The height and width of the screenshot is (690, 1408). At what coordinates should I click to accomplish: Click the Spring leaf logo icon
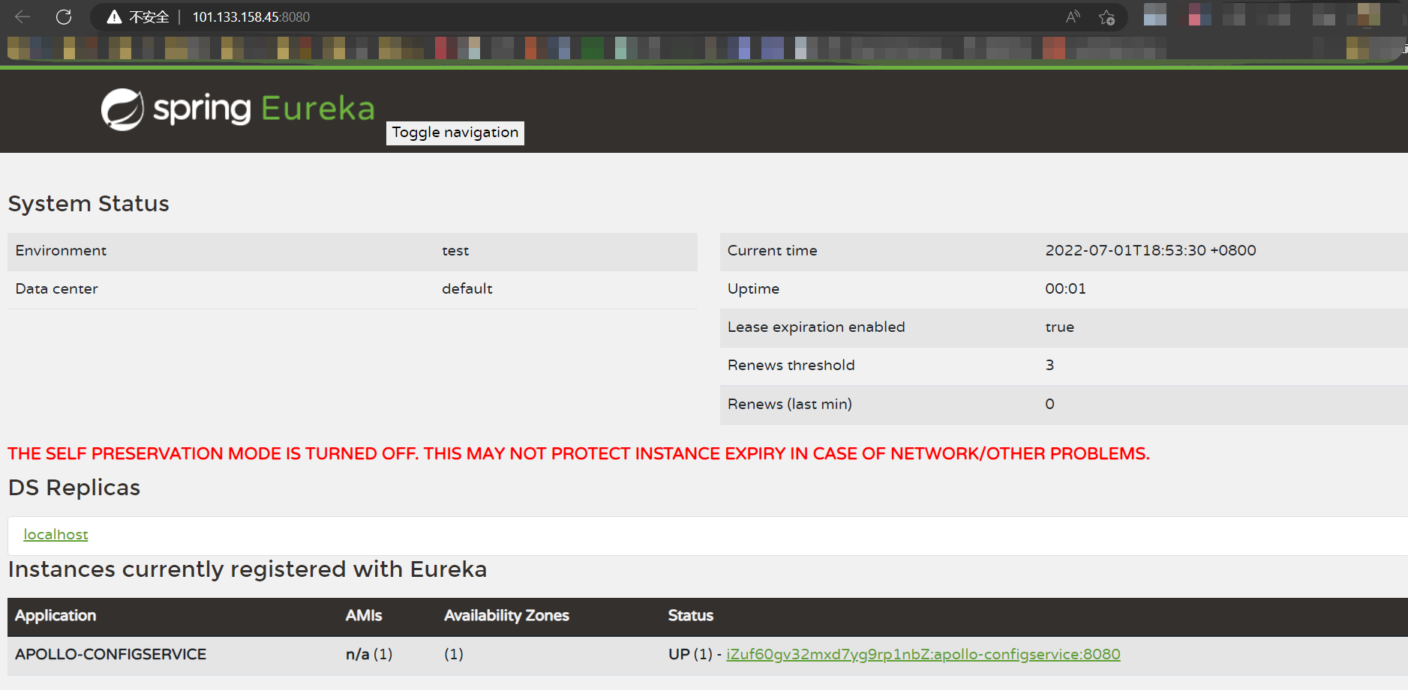122,109
